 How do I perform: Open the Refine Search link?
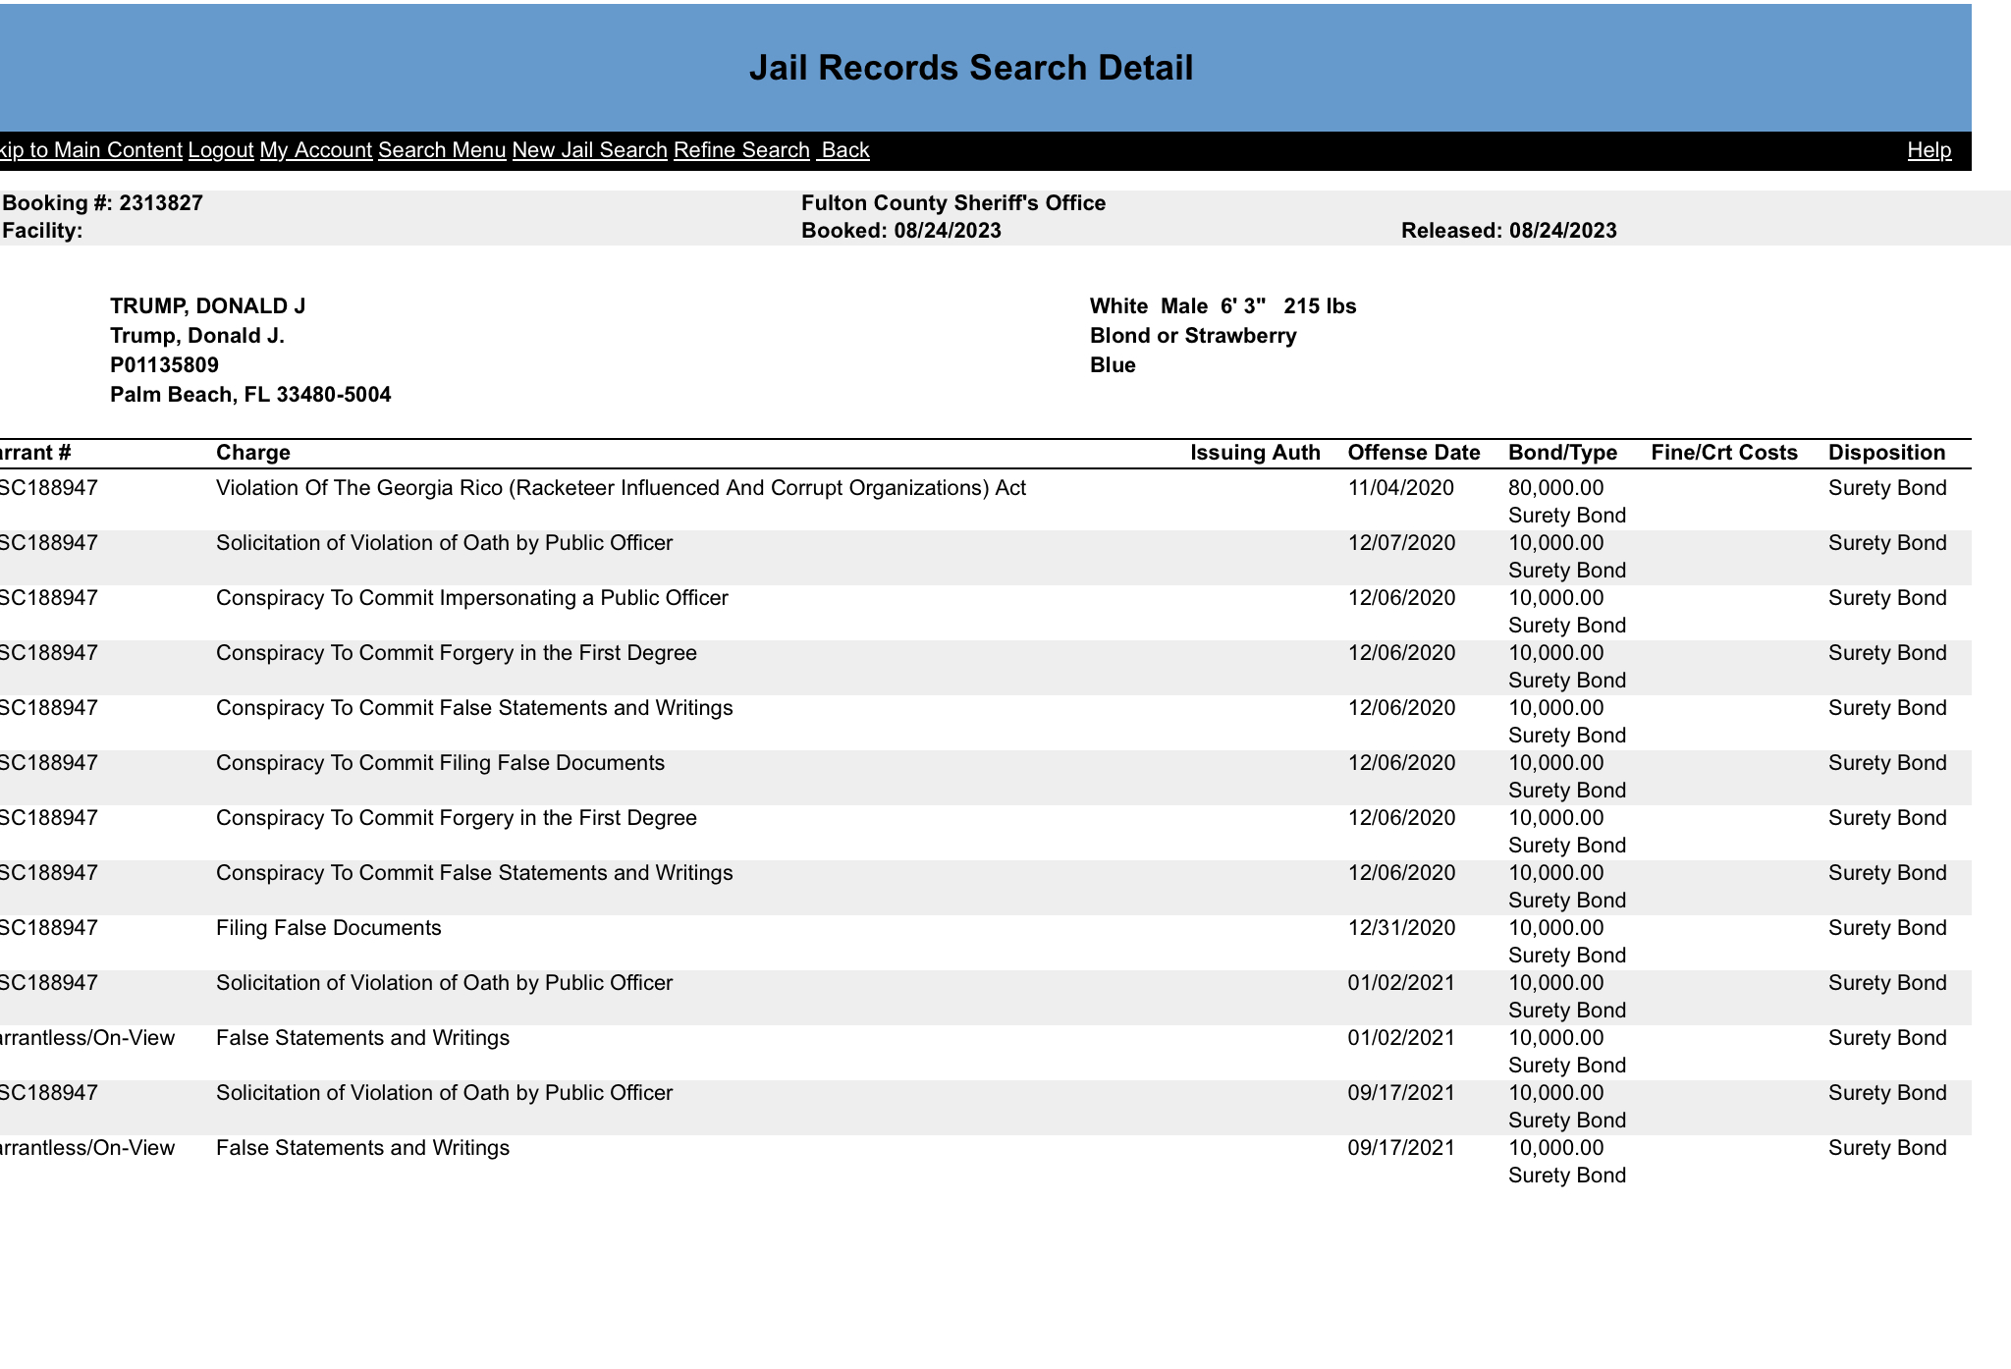pyautogui.click(x=741, y=150)
